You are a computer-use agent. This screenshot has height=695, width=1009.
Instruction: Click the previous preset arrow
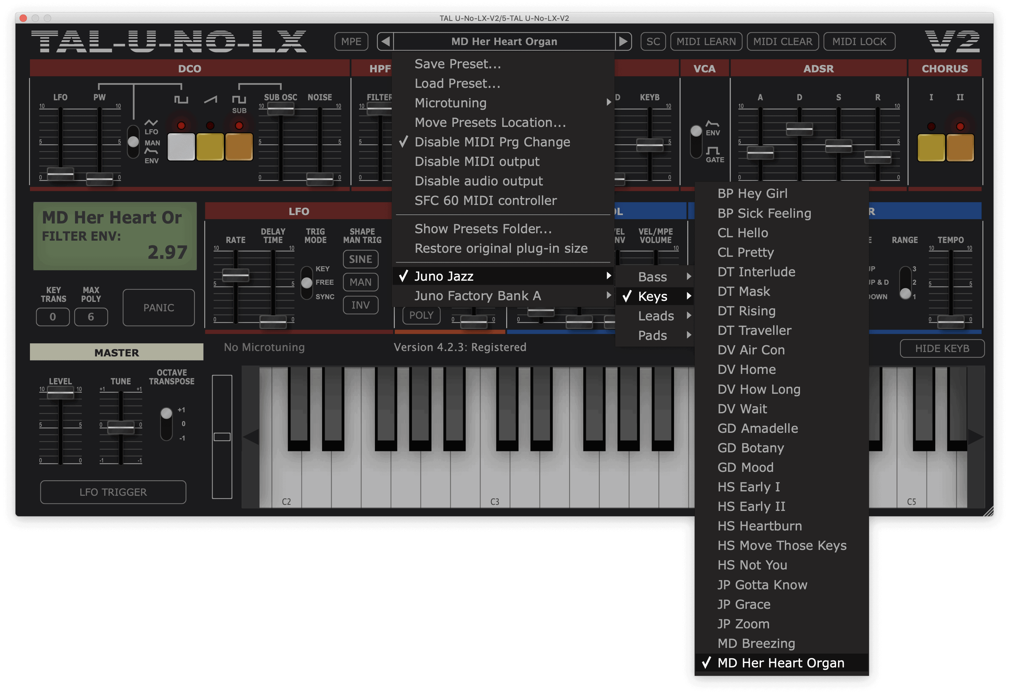click(x=385, y=41)
